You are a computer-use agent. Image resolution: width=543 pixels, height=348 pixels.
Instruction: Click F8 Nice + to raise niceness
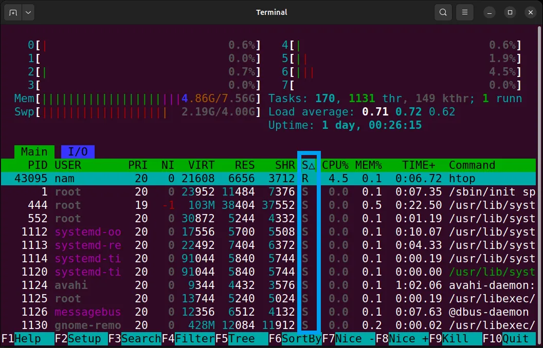tap(402, 339)
